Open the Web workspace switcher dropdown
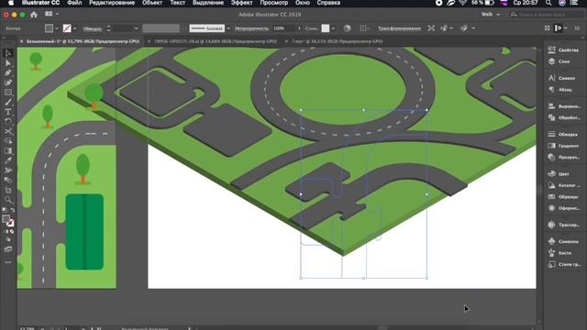The height and width of the screenshot is (330, 587). pyautogui.click(x=491, y=15)
